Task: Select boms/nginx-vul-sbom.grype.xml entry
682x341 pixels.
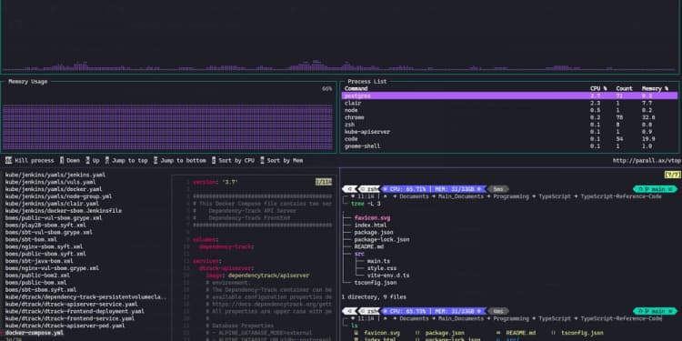Action: [x=52, y=268]
